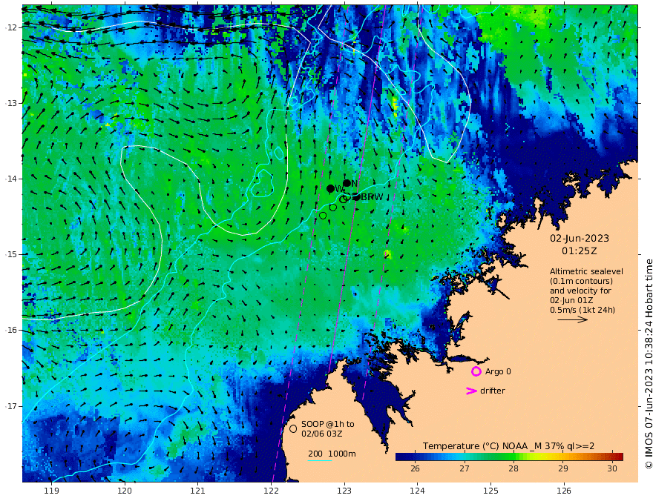The width and height of the screenshot is (653, 504).
Task: Click the 'Altimetric sealevel' caption line
Action: 586,271
